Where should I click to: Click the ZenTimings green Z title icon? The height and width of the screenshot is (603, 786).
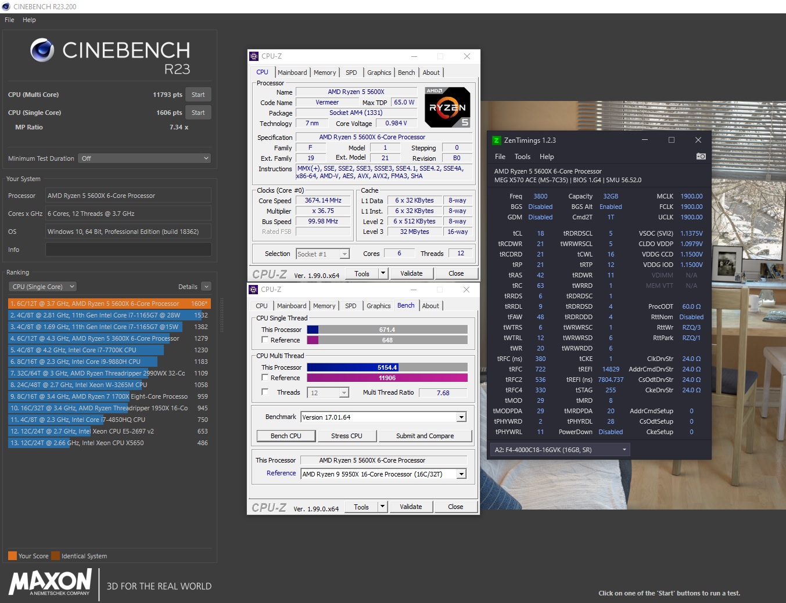click(496, 140)
